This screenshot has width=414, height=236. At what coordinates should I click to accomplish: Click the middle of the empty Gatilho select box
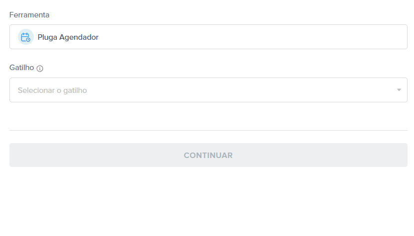[x=208, y=90]
